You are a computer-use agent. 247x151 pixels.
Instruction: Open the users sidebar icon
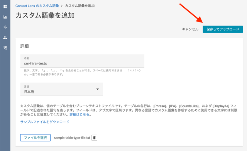5,37
